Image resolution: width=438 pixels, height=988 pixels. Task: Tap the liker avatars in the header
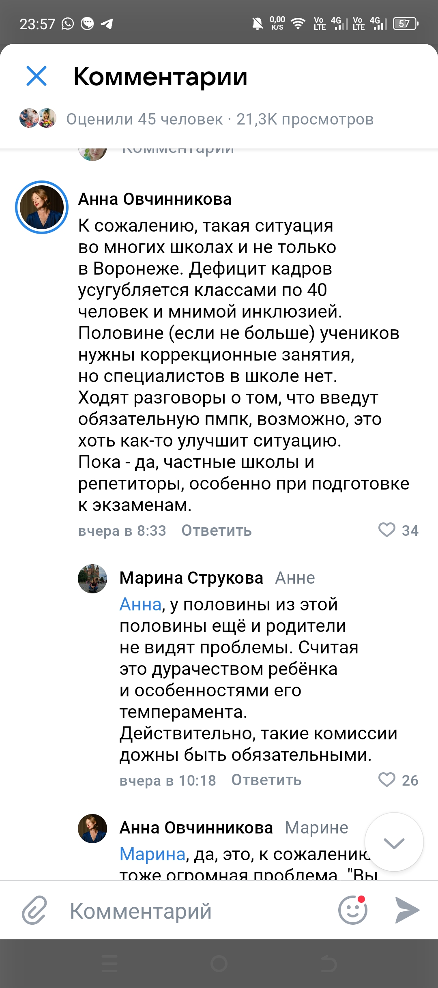(38, 118)
